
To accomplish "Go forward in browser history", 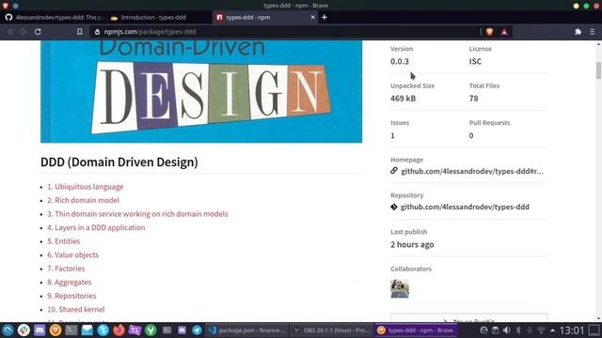I will click(24, 32).
